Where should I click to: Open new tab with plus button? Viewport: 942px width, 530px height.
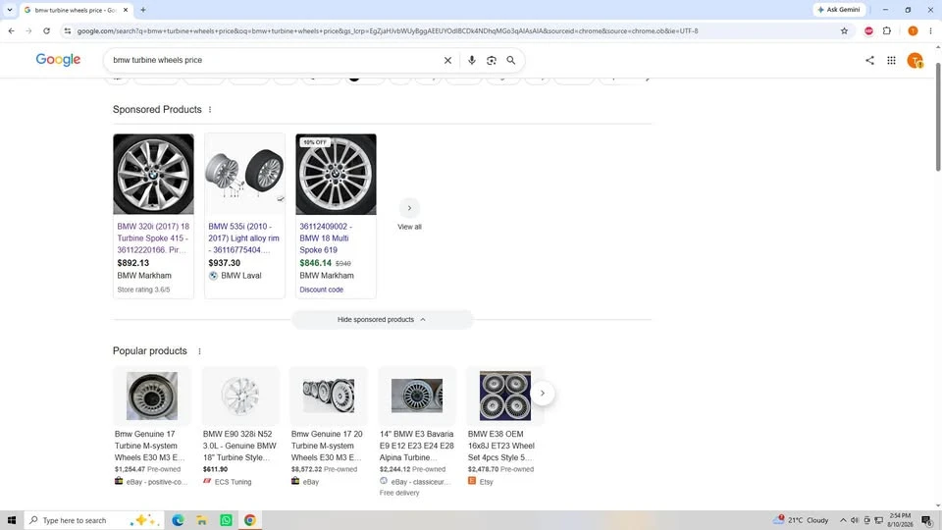coord(143,10)
